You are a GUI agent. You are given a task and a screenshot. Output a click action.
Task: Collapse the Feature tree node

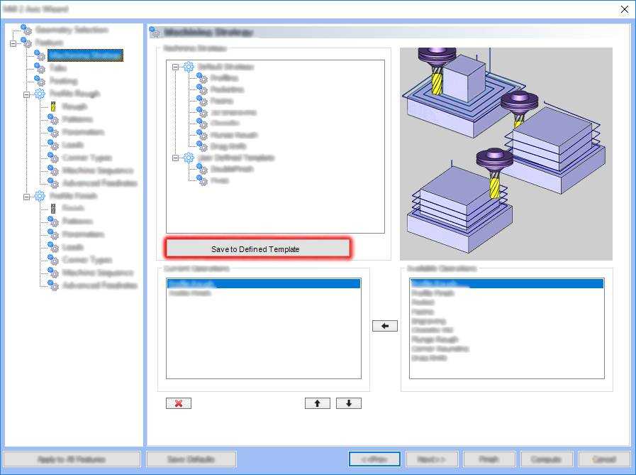pos(13,43)
